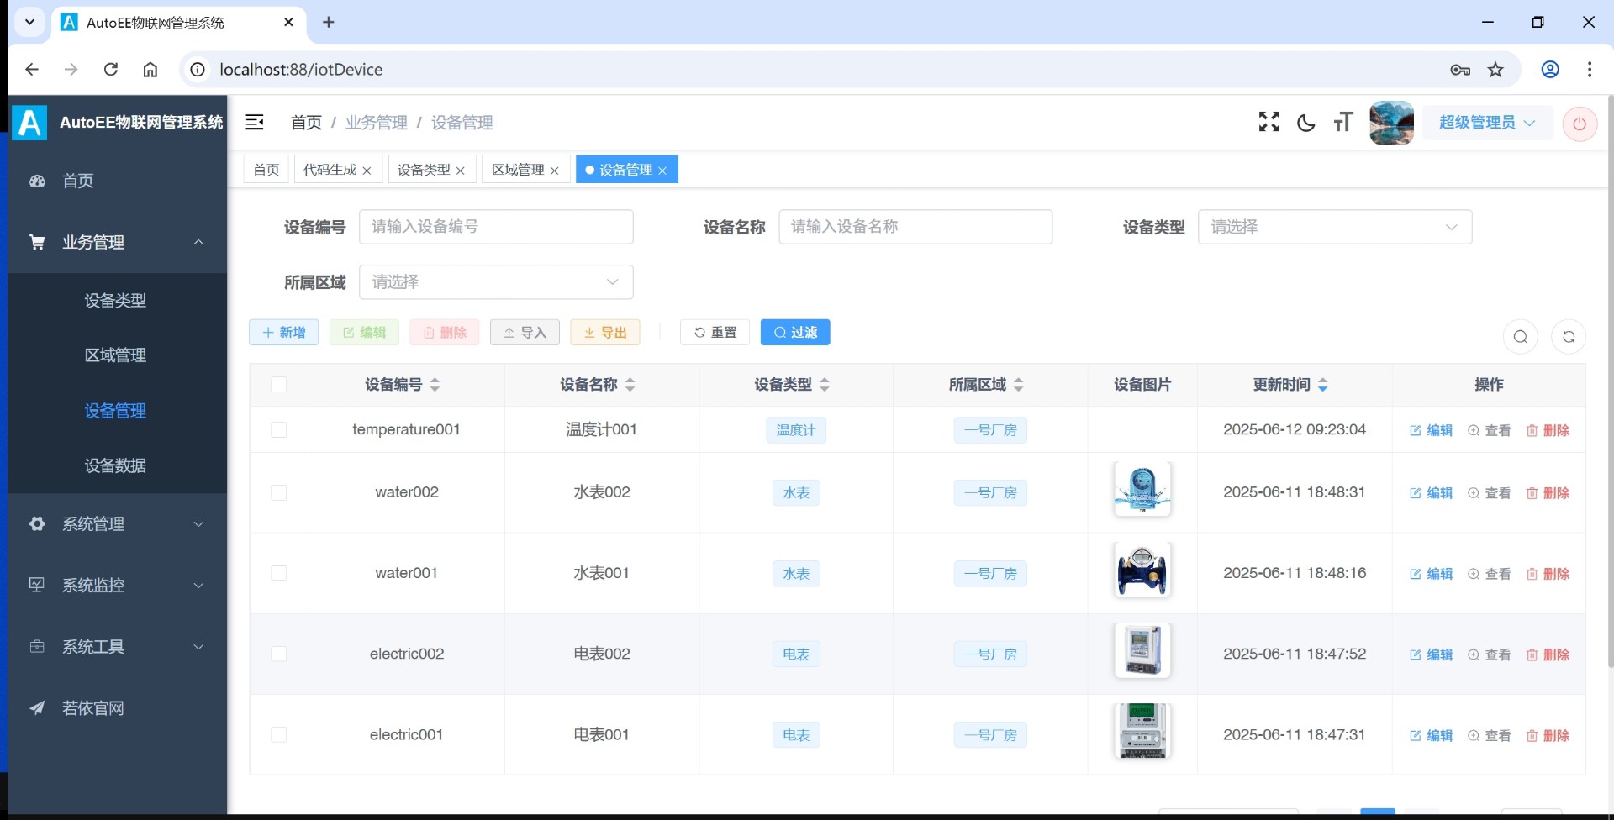This screenshot has height=820, width=1614.
Task: Select the electric002 row checkbox
Action: (x=279, y=654)
